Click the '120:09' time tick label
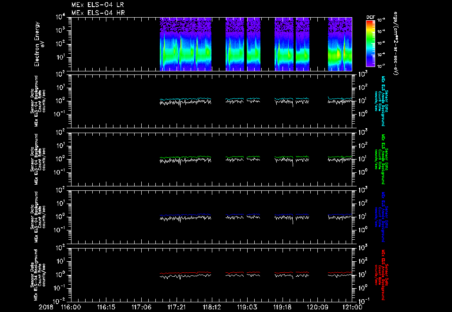The width and height of the screenshot is (452, 312). tap(317, 308)
